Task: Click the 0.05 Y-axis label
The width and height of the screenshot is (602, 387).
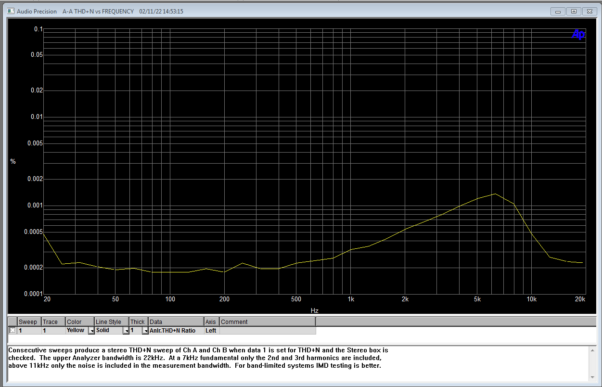Action: click(x=37, y=55)
